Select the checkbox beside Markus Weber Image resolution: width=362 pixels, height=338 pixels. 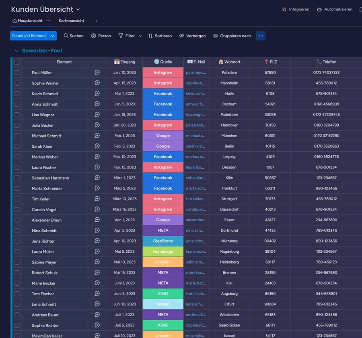pyautogui.click(x=17, y=157)
